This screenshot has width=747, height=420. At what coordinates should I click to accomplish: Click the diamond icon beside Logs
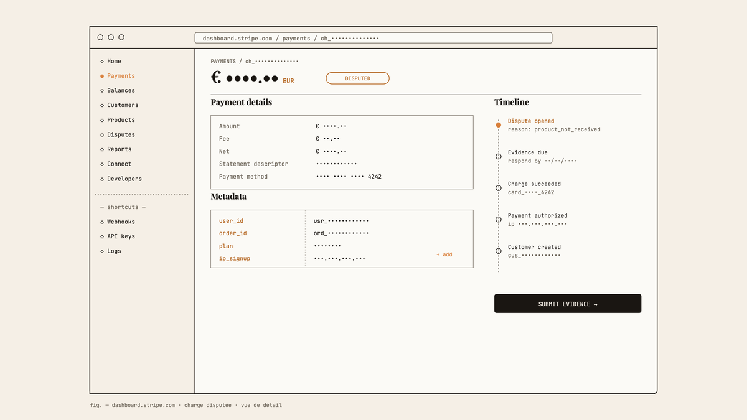click(x=102, y=251)
